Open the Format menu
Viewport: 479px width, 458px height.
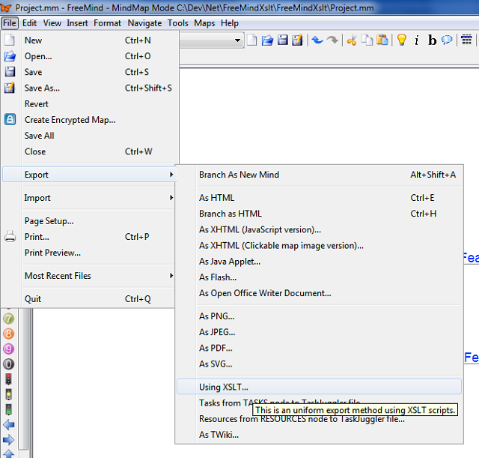click(x=107, y=23)
